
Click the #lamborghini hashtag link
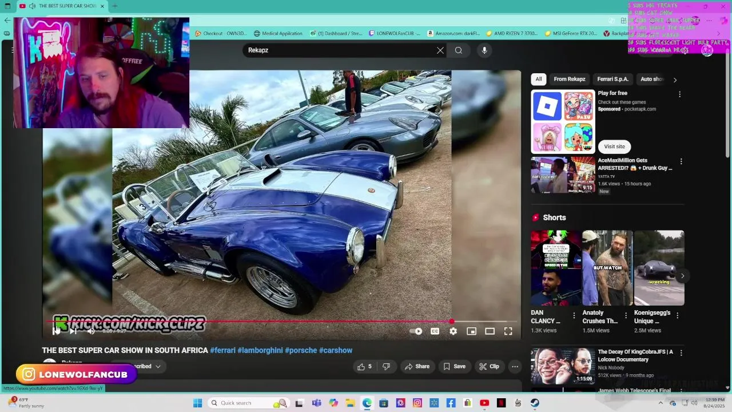click(260, 350)
